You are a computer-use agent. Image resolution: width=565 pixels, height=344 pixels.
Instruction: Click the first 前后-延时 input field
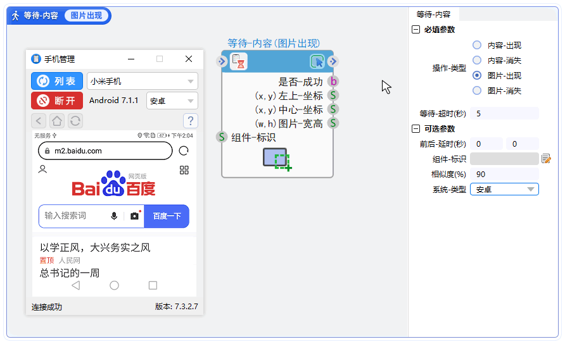[x=486, y=144]
